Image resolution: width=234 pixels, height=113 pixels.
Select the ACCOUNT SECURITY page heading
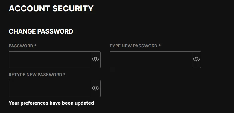click(51, 8)
